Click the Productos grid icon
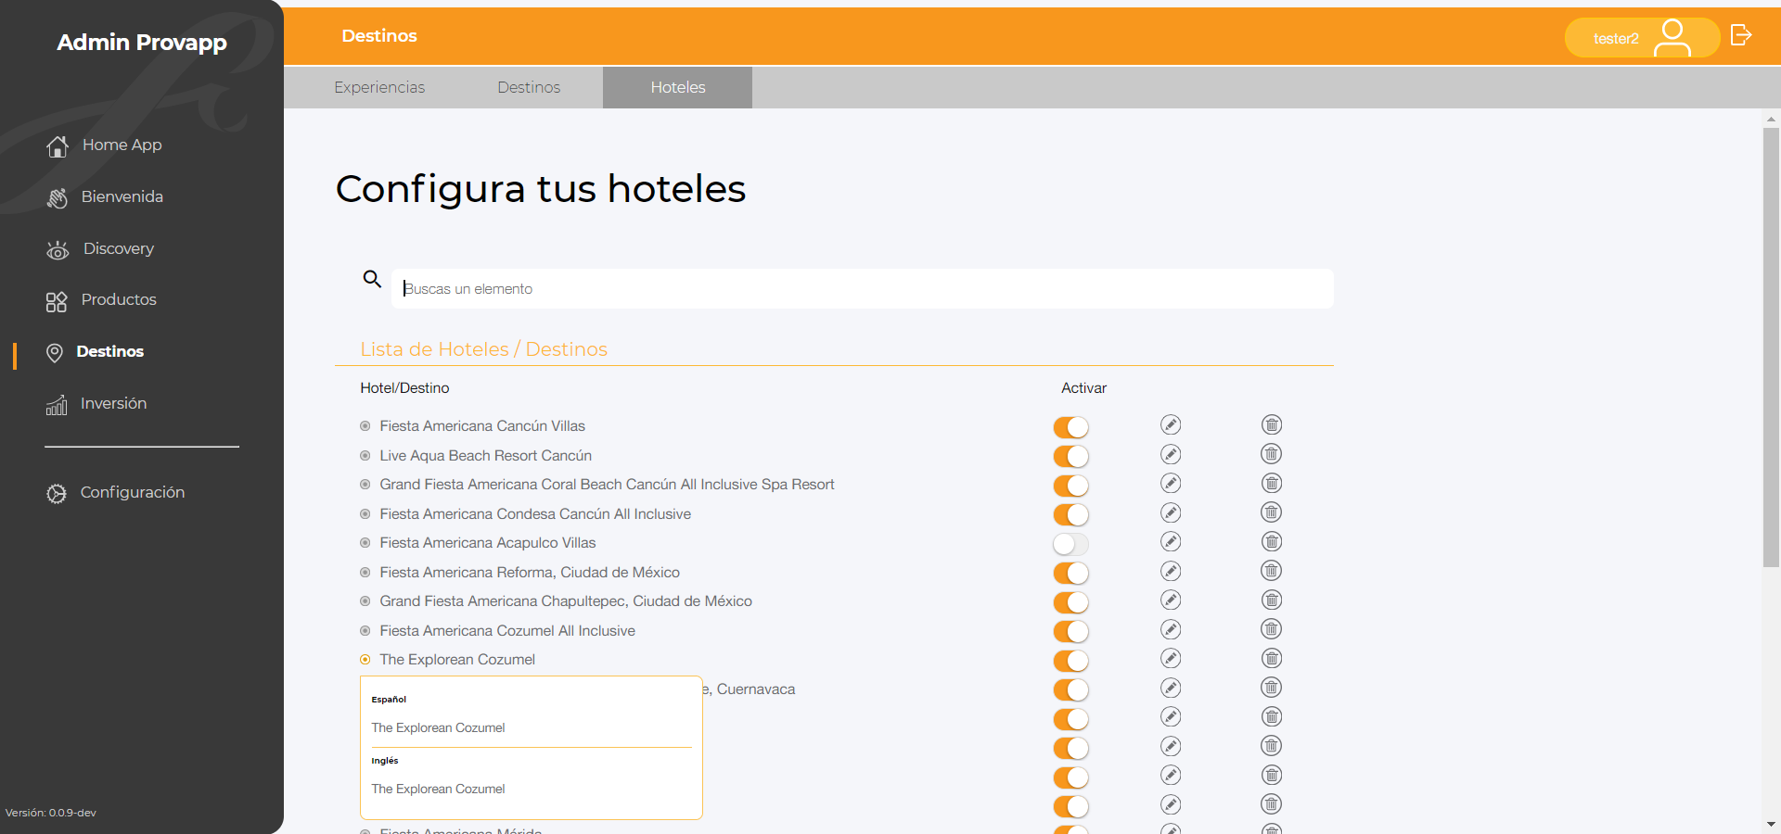Image resolution: width=1781 pixels, height=834 pixels. pyautogui.click(x=57, y=301)
